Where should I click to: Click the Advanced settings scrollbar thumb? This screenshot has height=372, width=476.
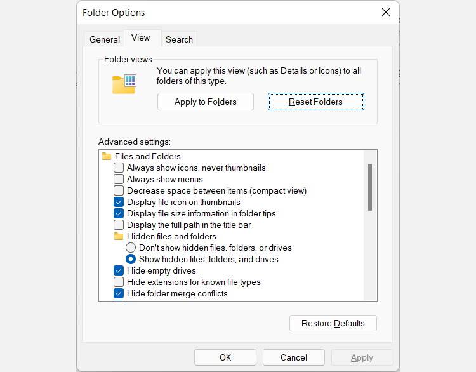370,187
